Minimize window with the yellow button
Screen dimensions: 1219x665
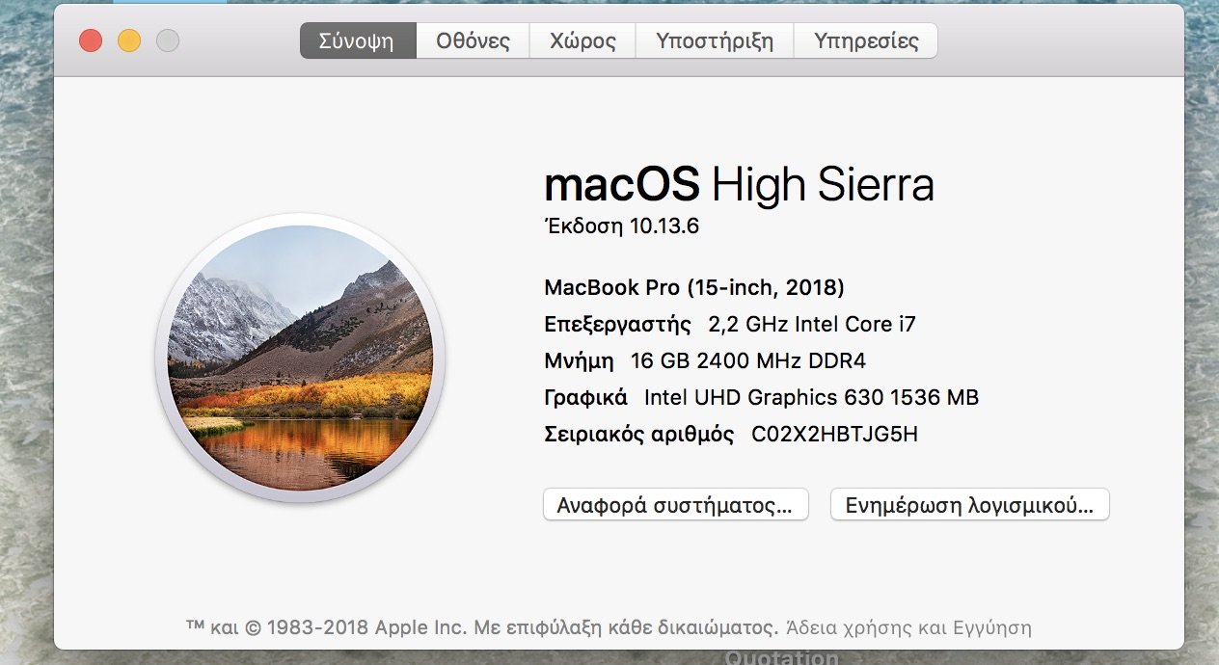click(x=129, y=41)
